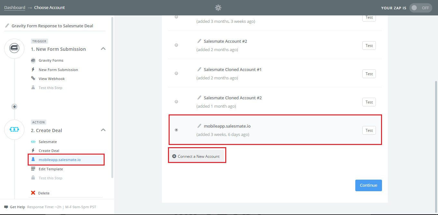Image resolution: width=438 pixels, height=215 pixels.
Task: Open New Form Submission sub-step
Action: pyautogui.click(x=58, y=70)
